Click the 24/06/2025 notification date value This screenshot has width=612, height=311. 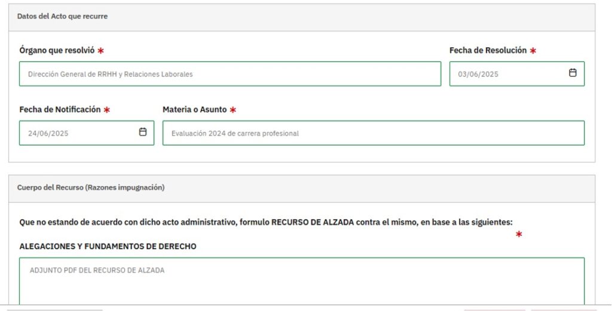(x=48, y=134)
